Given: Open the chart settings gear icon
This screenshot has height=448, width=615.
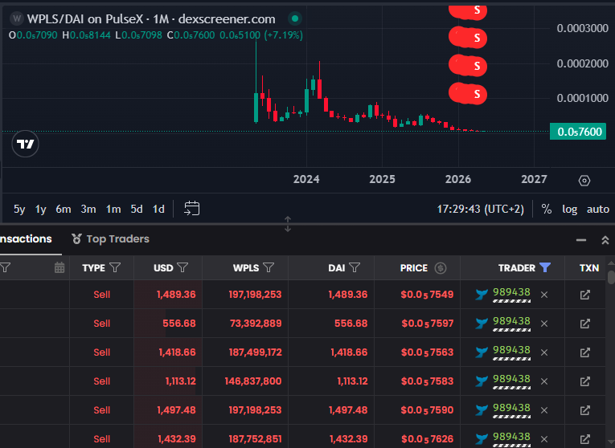Looking at the screenshot, I should (584, 181).
